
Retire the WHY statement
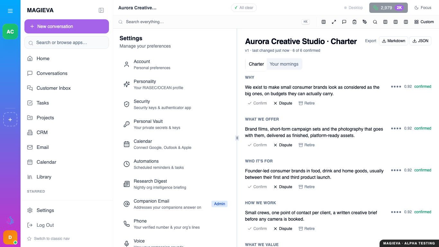307,103
